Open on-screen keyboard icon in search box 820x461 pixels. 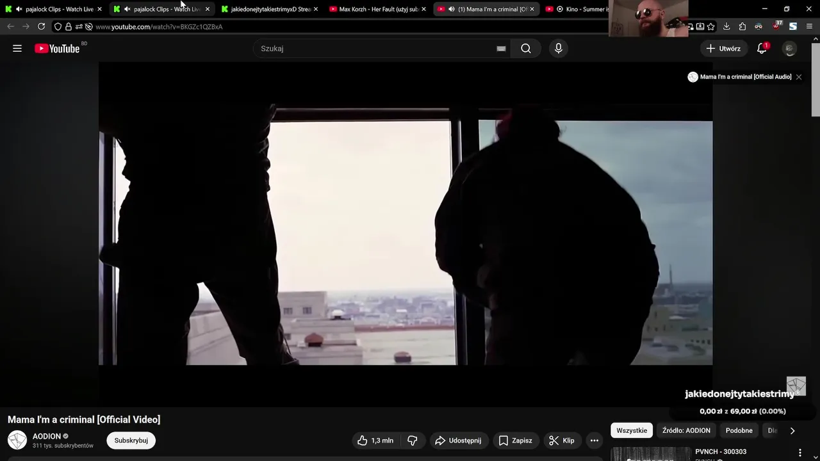(x=501, y=49)
